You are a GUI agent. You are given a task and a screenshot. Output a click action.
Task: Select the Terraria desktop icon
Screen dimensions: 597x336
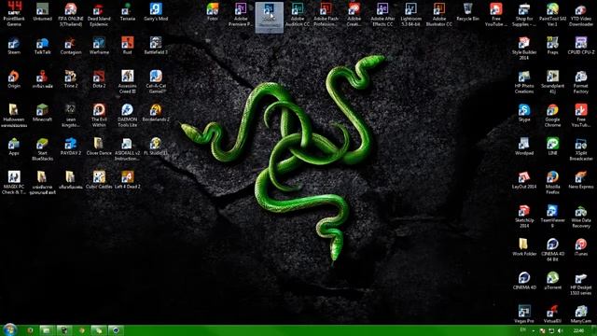tap(127, 12)
